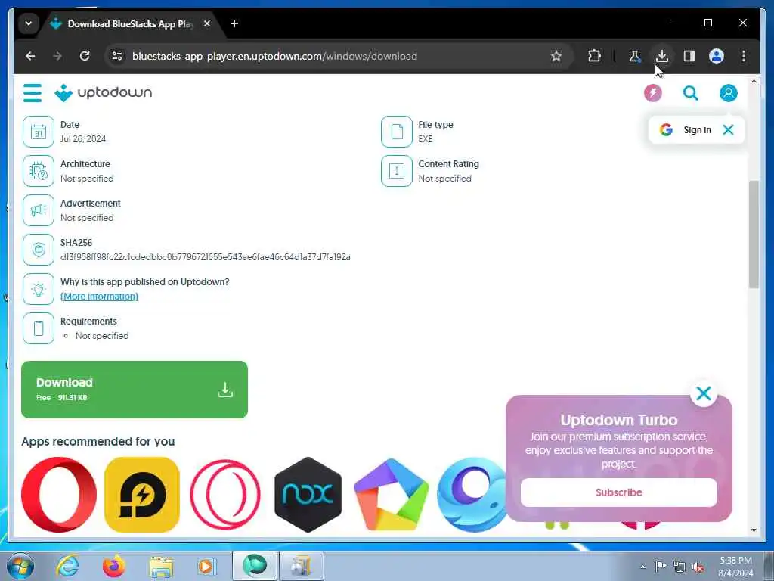Open File Explorer from taskbar
774x581 pixels.
tap(161, 566)
